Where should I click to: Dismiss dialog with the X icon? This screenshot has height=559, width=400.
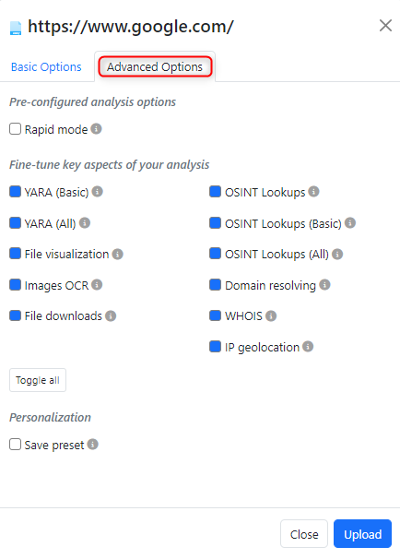click(385, 26)
